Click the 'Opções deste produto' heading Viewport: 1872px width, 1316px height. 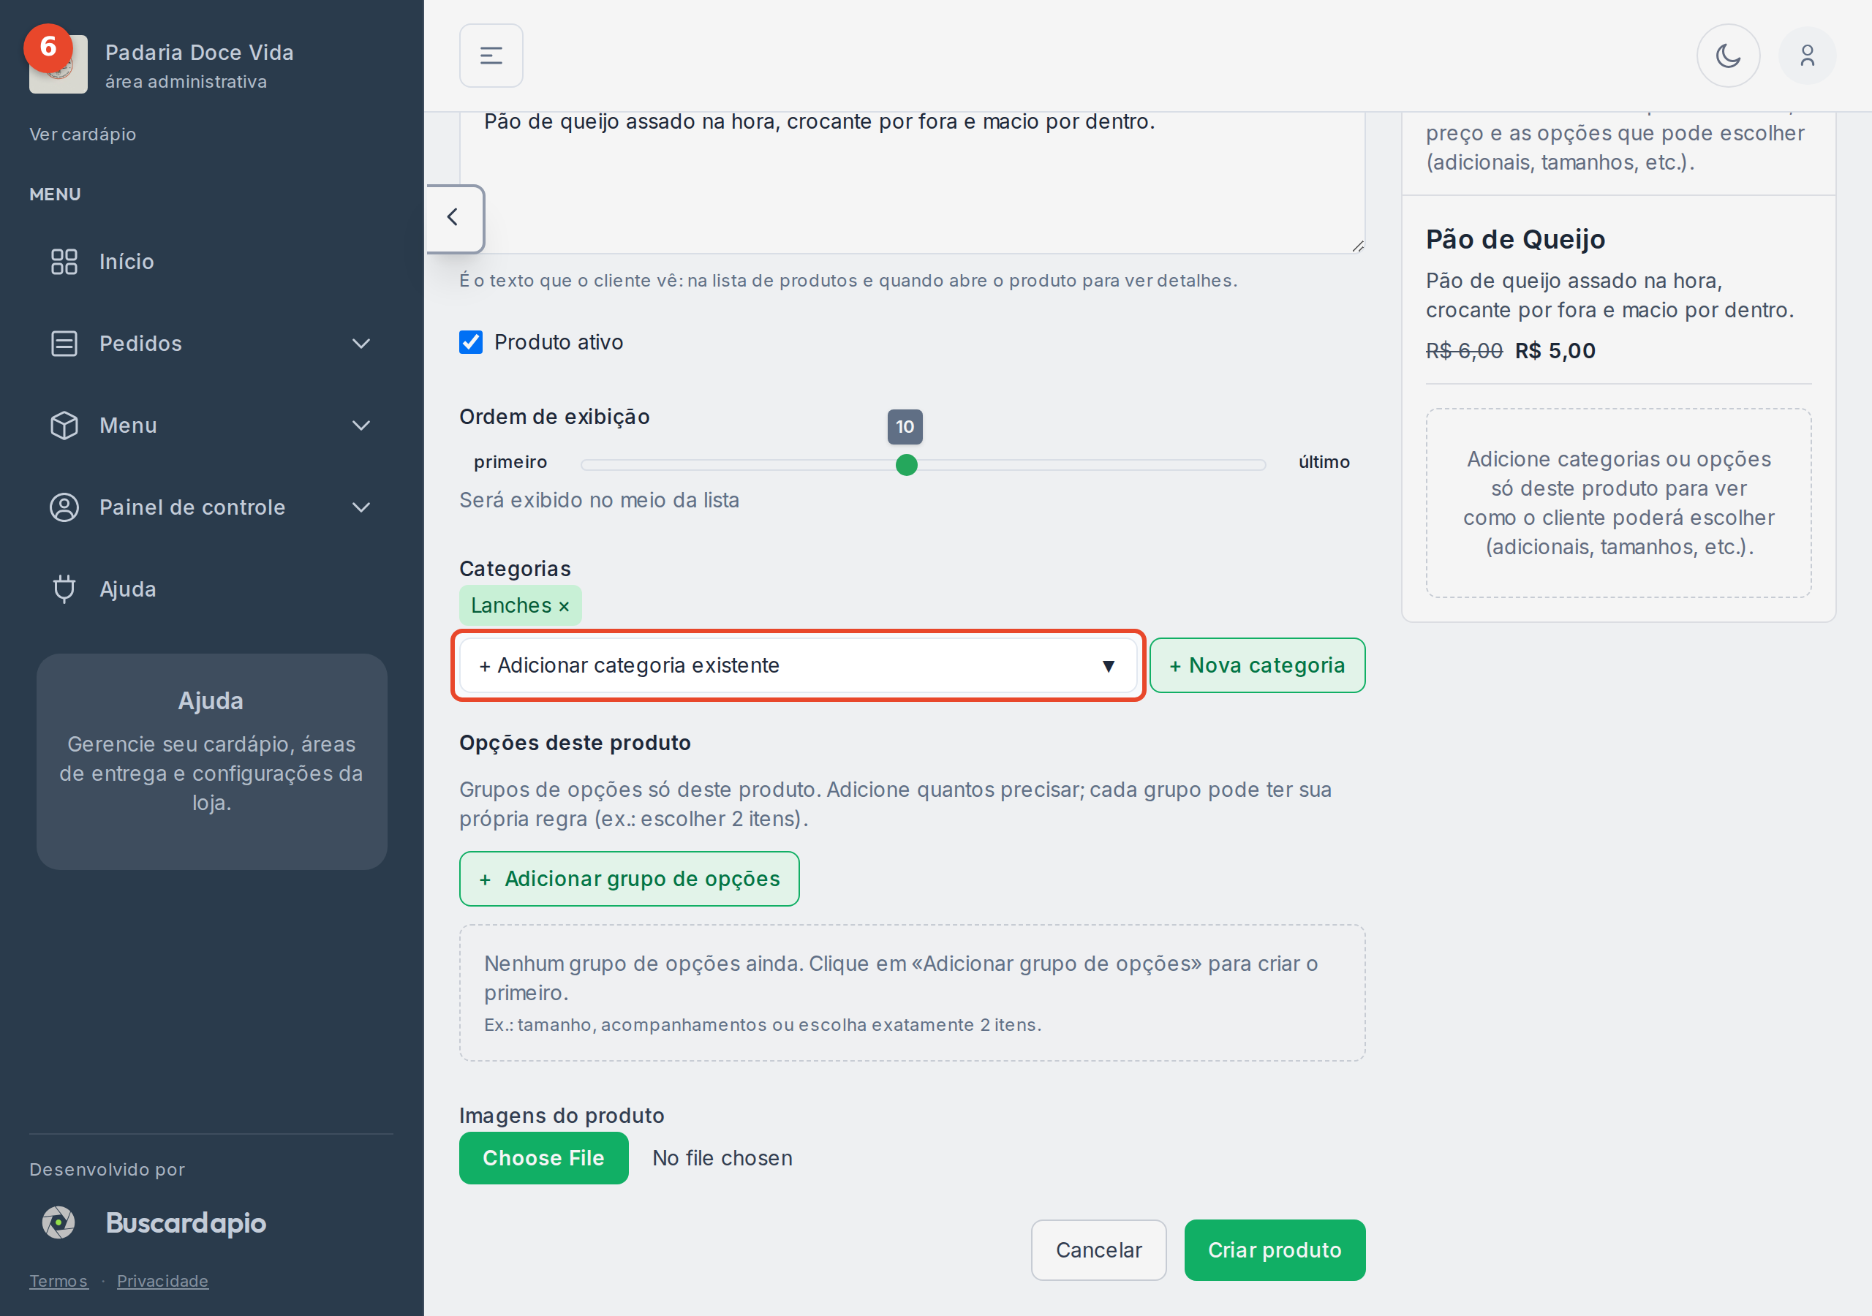[x=575, y=743]
